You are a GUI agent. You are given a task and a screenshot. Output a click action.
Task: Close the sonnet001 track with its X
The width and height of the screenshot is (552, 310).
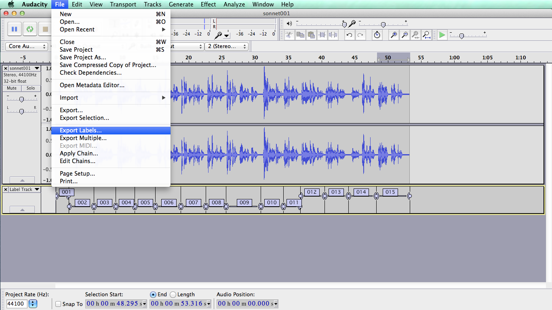point(6,68)
